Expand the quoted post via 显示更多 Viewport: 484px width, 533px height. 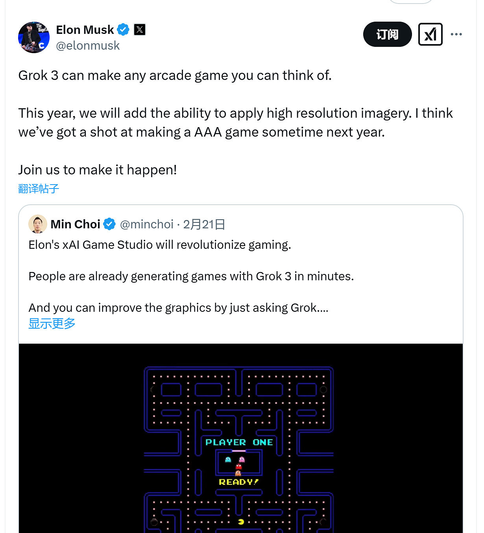(52, 323)
